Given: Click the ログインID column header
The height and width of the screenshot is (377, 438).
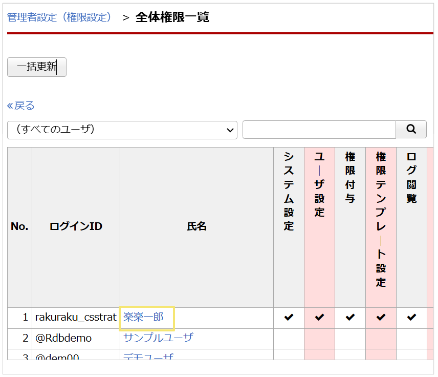Looking at the screenshot, I should 75,226.
